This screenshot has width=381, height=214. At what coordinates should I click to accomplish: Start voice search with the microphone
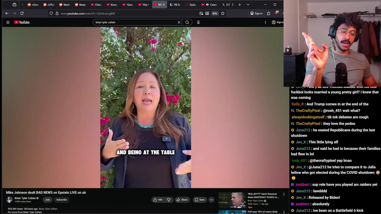coord(198,22)
